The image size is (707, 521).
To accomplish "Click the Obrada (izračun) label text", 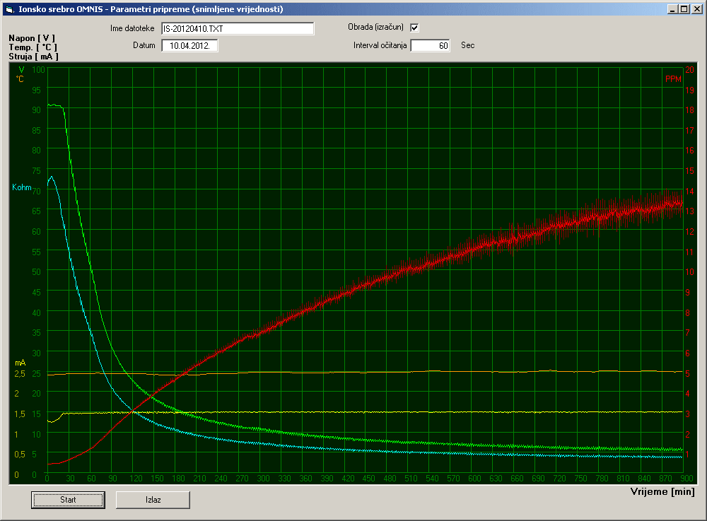I will (375, 27).
